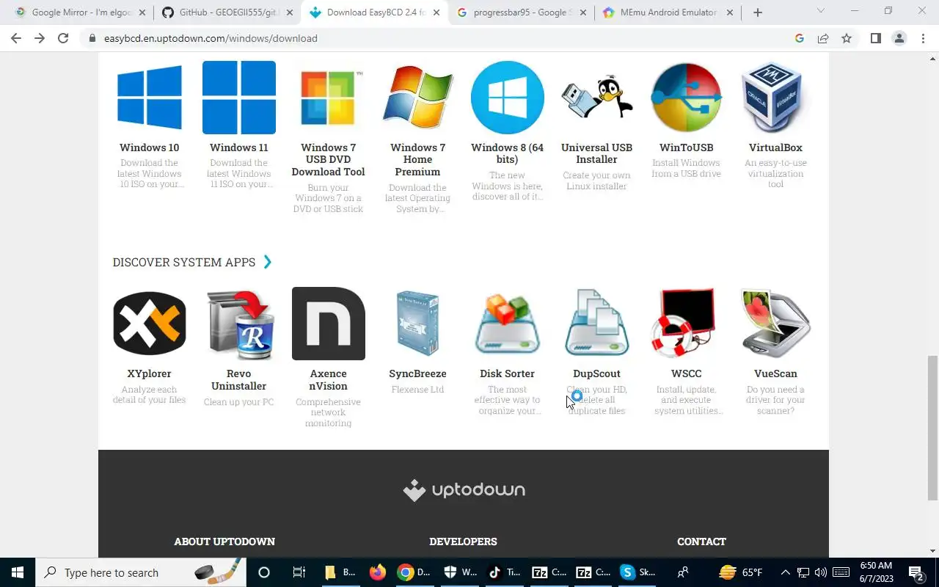Screen dimensions: 939x587
Task: Show hidden system tray icons
Action: click(x=785, y=572)
